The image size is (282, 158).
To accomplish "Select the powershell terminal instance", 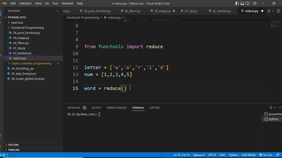I will point(273,114).
